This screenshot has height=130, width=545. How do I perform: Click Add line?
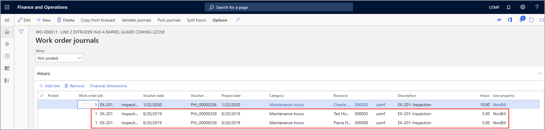coord(49,86)
